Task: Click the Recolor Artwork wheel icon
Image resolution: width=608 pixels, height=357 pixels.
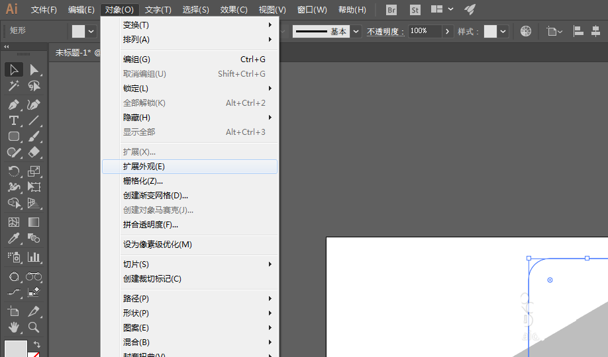Action: [526, 31]
